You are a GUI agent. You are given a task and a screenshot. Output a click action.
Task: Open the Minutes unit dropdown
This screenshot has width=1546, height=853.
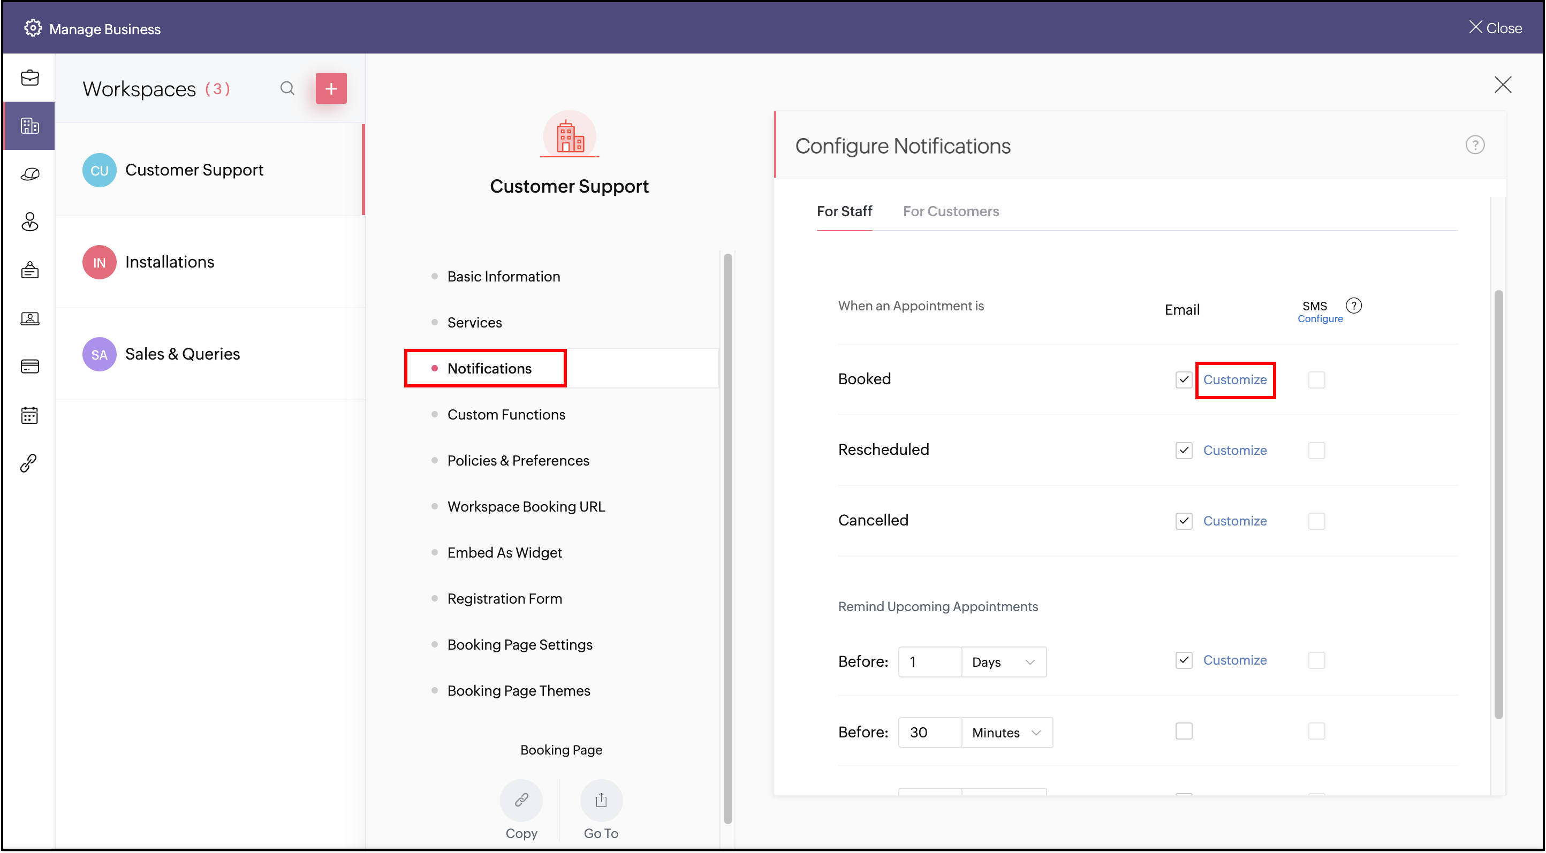click(x=1006, y=733)
